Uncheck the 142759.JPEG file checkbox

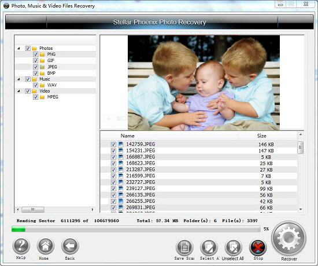[x=113, y=144]
